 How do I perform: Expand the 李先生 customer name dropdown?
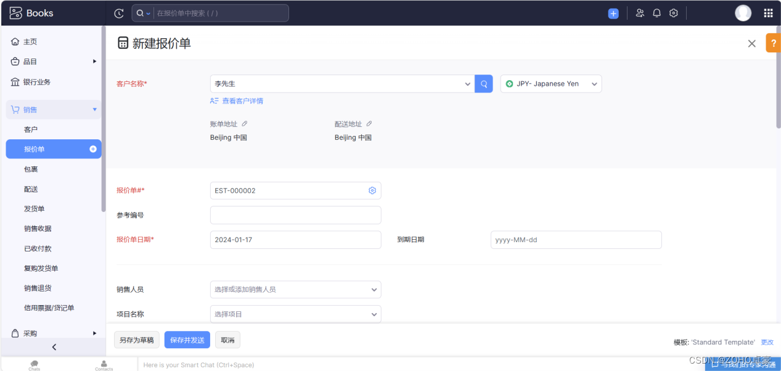point(467,84)
